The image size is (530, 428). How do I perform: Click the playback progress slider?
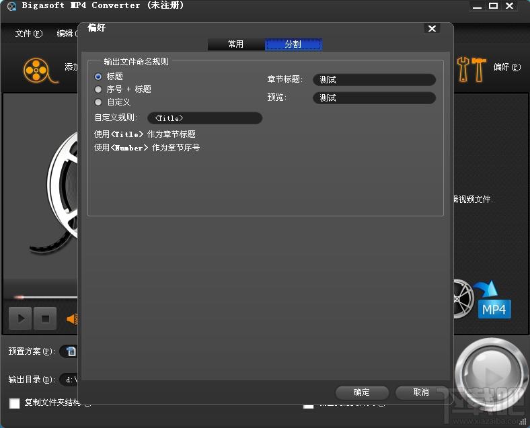[x=46, y=298]
